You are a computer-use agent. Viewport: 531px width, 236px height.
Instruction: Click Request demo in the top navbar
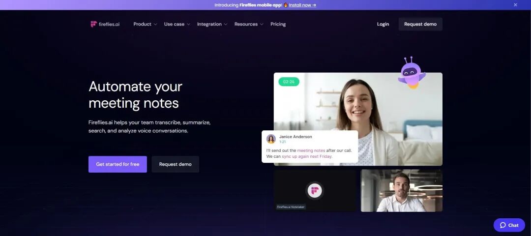[x=420, y=24]
